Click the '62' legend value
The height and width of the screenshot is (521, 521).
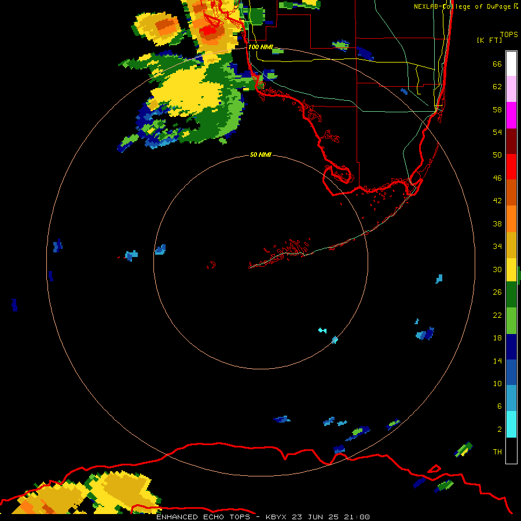click(x=497, y=87)
